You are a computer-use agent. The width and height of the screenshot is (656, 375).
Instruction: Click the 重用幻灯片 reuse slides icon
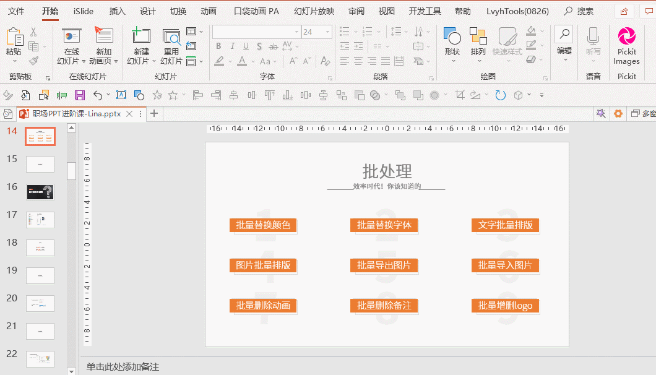(x=171, y=37)
